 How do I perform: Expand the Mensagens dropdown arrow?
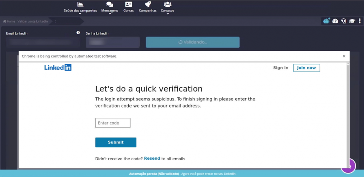pyautogui.click(x=109, y=14)
